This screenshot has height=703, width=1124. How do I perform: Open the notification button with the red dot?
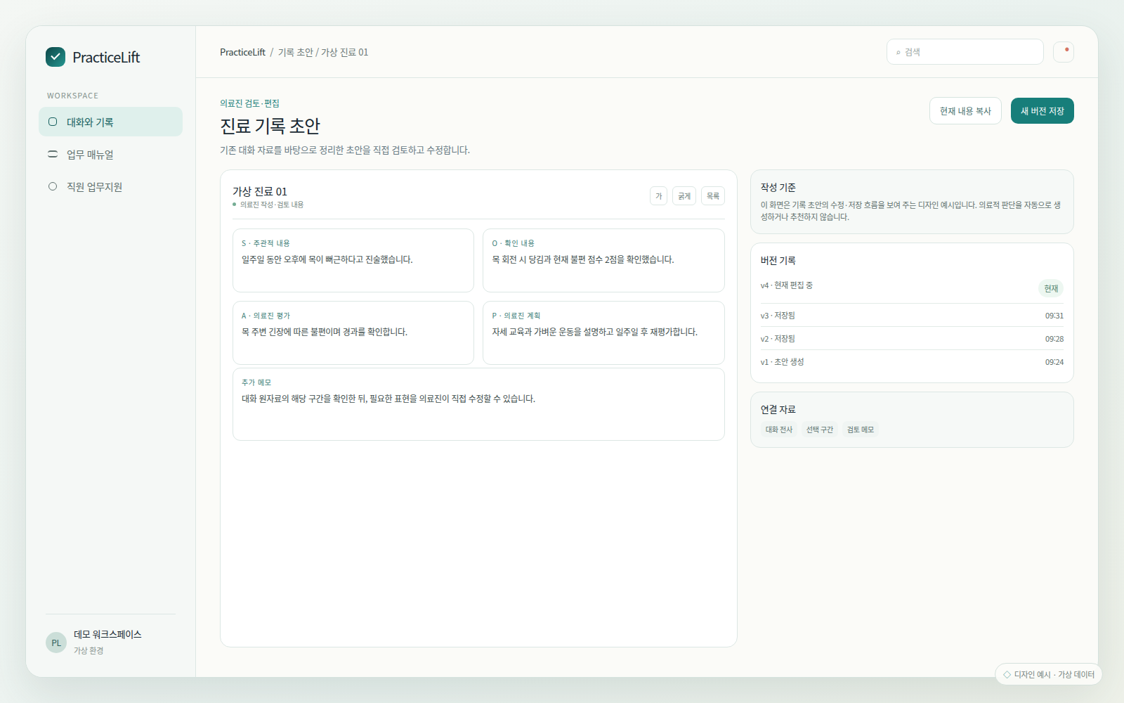pos(1064,52)
